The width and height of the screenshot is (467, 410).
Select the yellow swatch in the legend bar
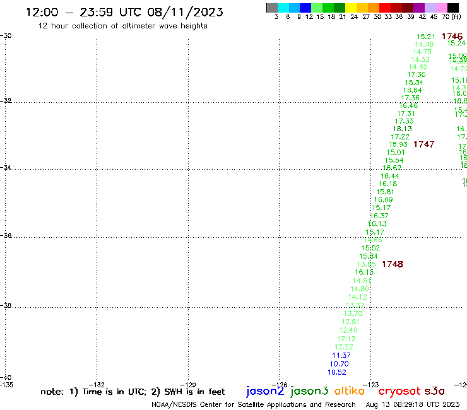(351, 8)
